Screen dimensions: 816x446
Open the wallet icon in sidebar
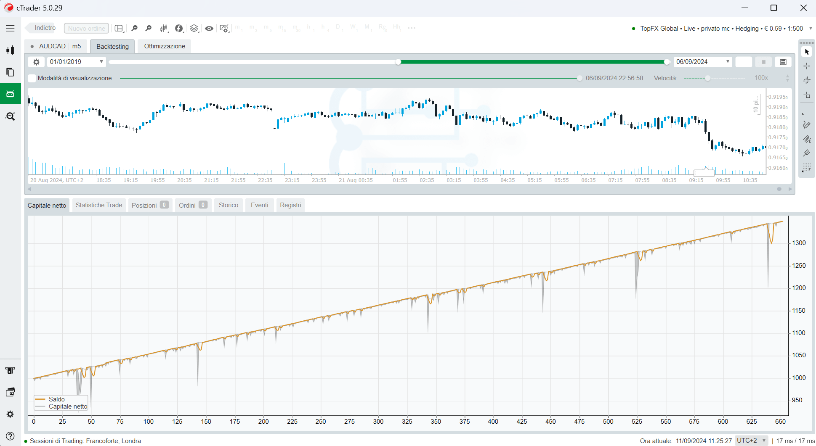(x=10, y=392)
